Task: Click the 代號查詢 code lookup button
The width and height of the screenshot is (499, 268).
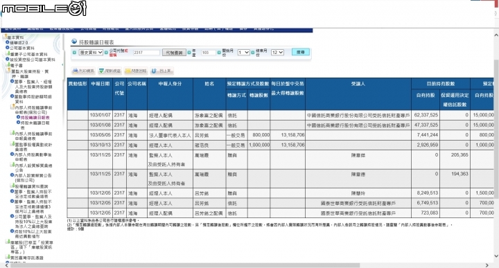Action: [x=174, y=53]
